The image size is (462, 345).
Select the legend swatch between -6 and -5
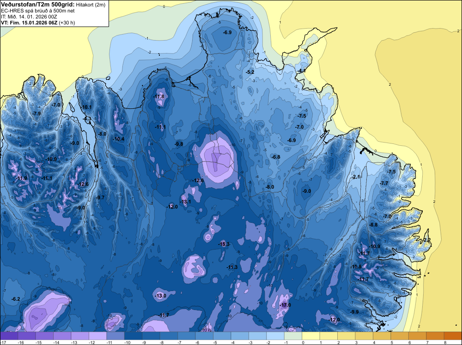[x=205, y=336]
